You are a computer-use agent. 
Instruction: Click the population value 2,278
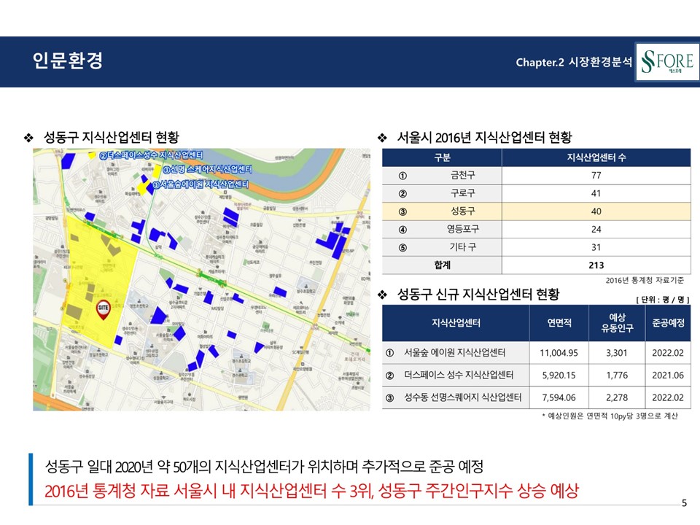point(617,398)
